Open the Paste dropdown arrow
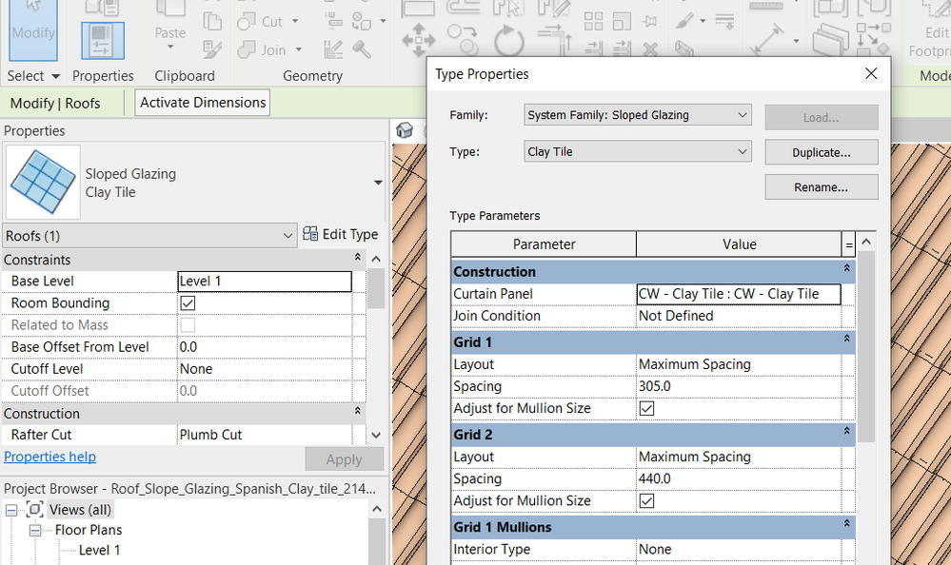Screen dimensions: 951x565 [x=169, y=48]
